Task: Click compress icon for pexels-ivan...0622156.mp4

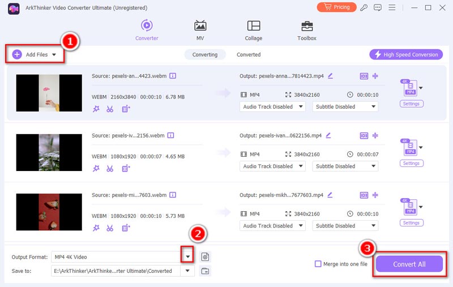Action: [x=375, y=135]
